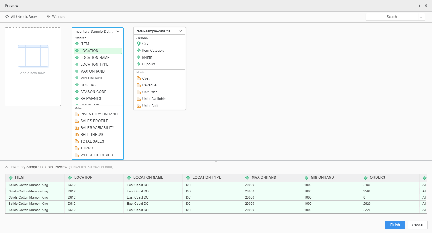Click the Wrangle edit icon
Image resolution: width=432 pixels, height=233 pixels.
(48, 17)
